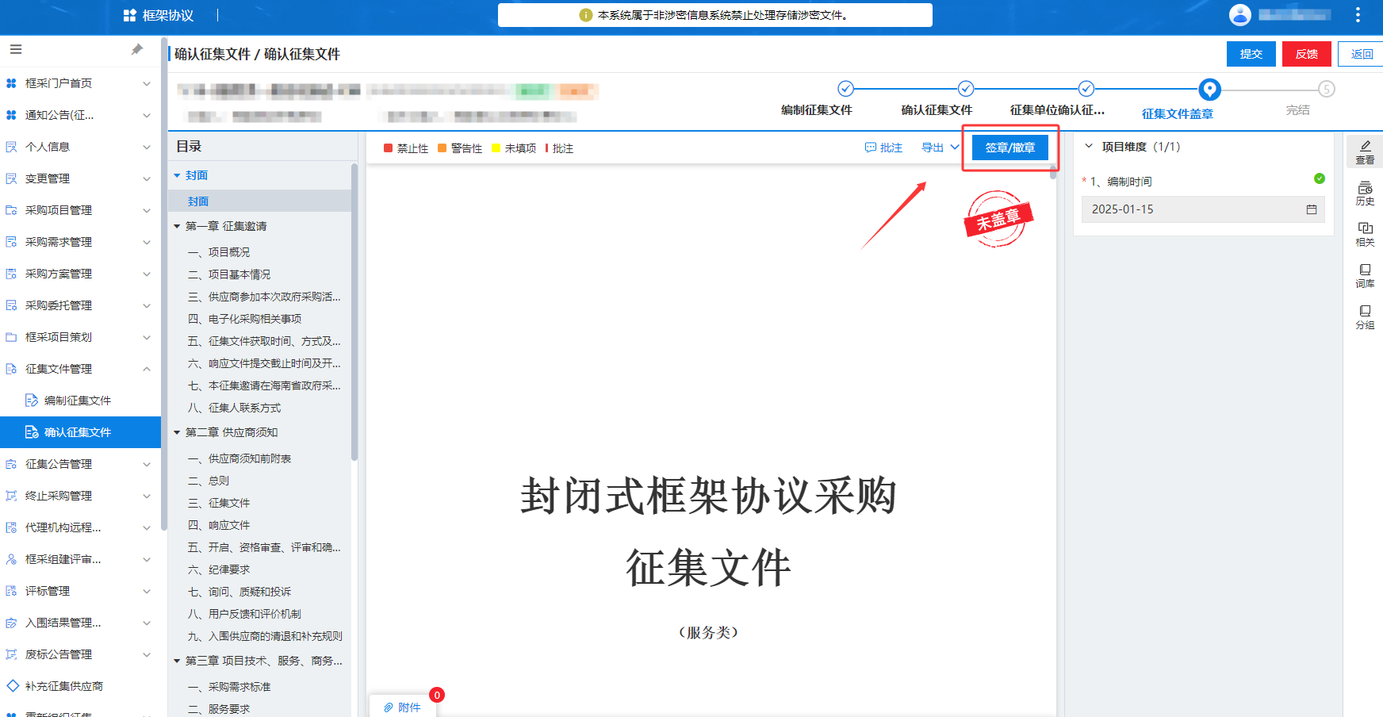
Task: Go to 六、纪律要求 in the outline
Action: [219, 569]
